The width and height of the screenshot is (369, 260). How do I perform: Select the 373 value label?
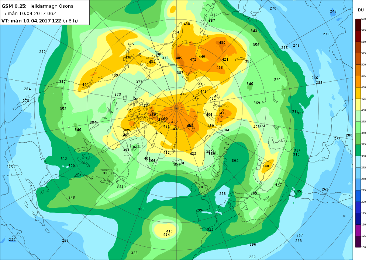pyautogui.click(x=118, y=95)
